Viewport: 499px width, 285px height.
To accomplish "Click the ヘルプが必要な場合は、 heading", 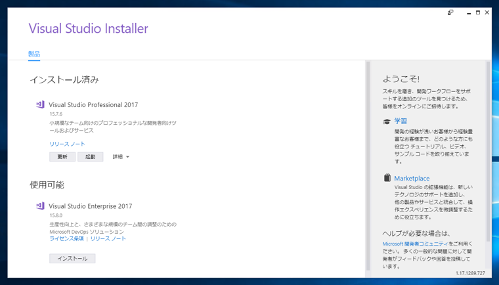I will tap(416, 233).
